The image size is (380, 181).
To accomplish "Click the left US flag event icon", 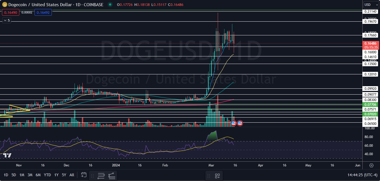I will (x=233, y=123).
